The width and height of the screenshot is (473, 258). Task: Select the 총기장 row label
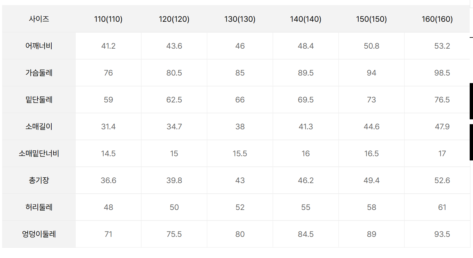[39, 180]
